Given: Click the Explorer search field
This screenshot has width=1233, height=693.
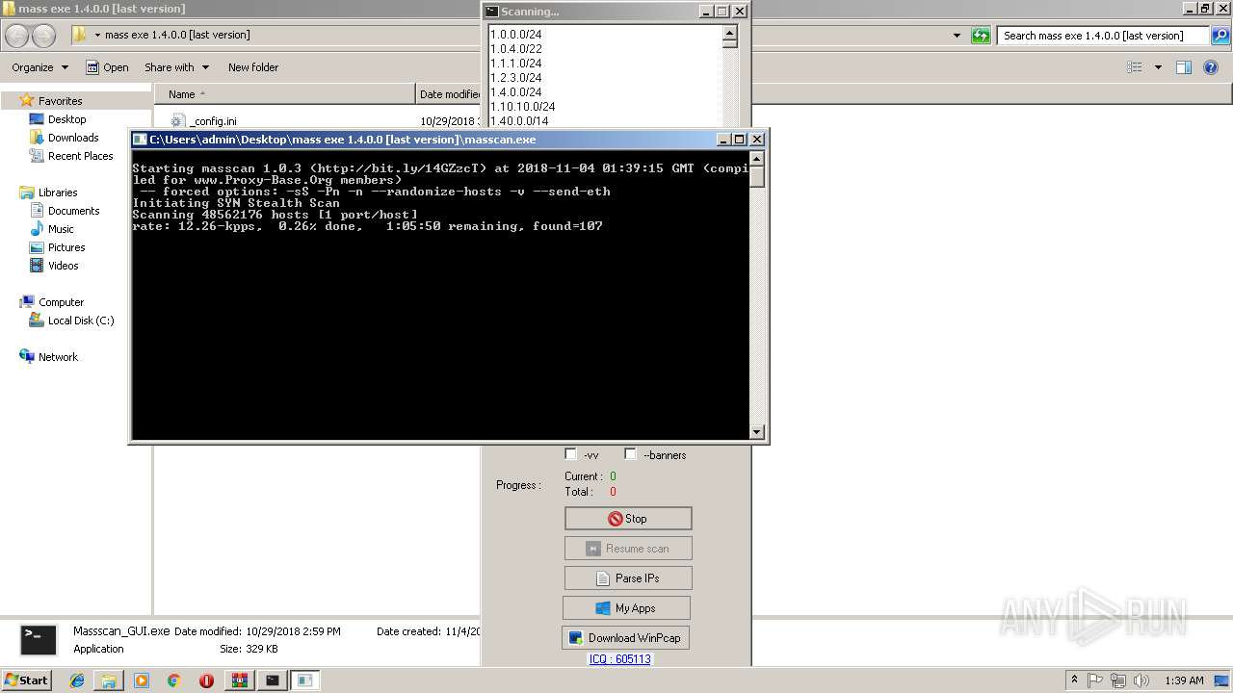Looking at the screenshot, I should point(1103,36).
